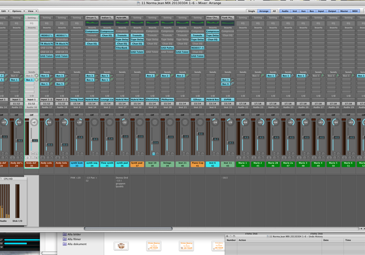Toggle the Master channel filter button
The width and height of the screenshot is (365, 255).
pos(344,11)
